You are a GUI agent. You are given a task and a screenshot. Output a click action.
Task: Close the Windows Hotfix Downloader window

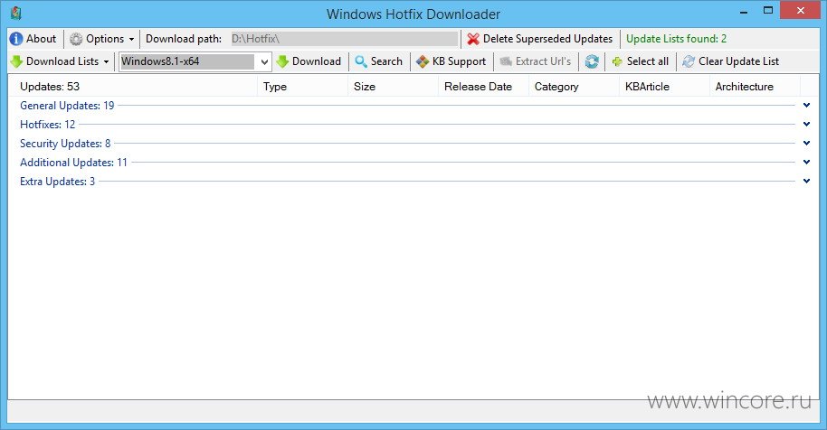[800, 11]
